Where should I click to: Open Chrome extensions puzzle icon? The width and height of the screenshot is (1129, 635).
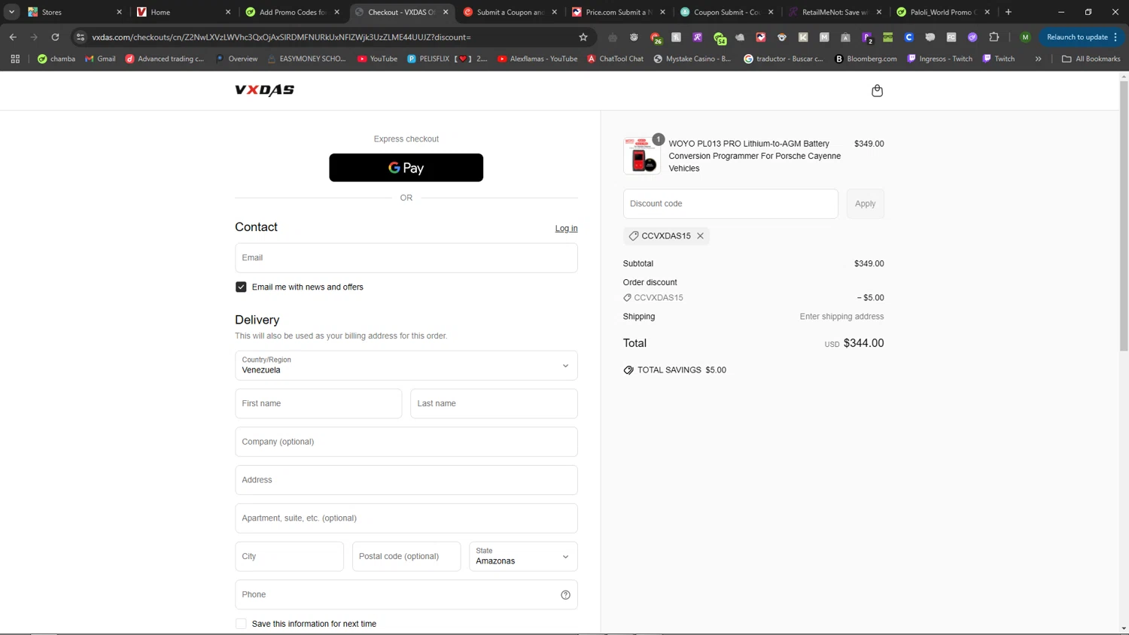994,37
